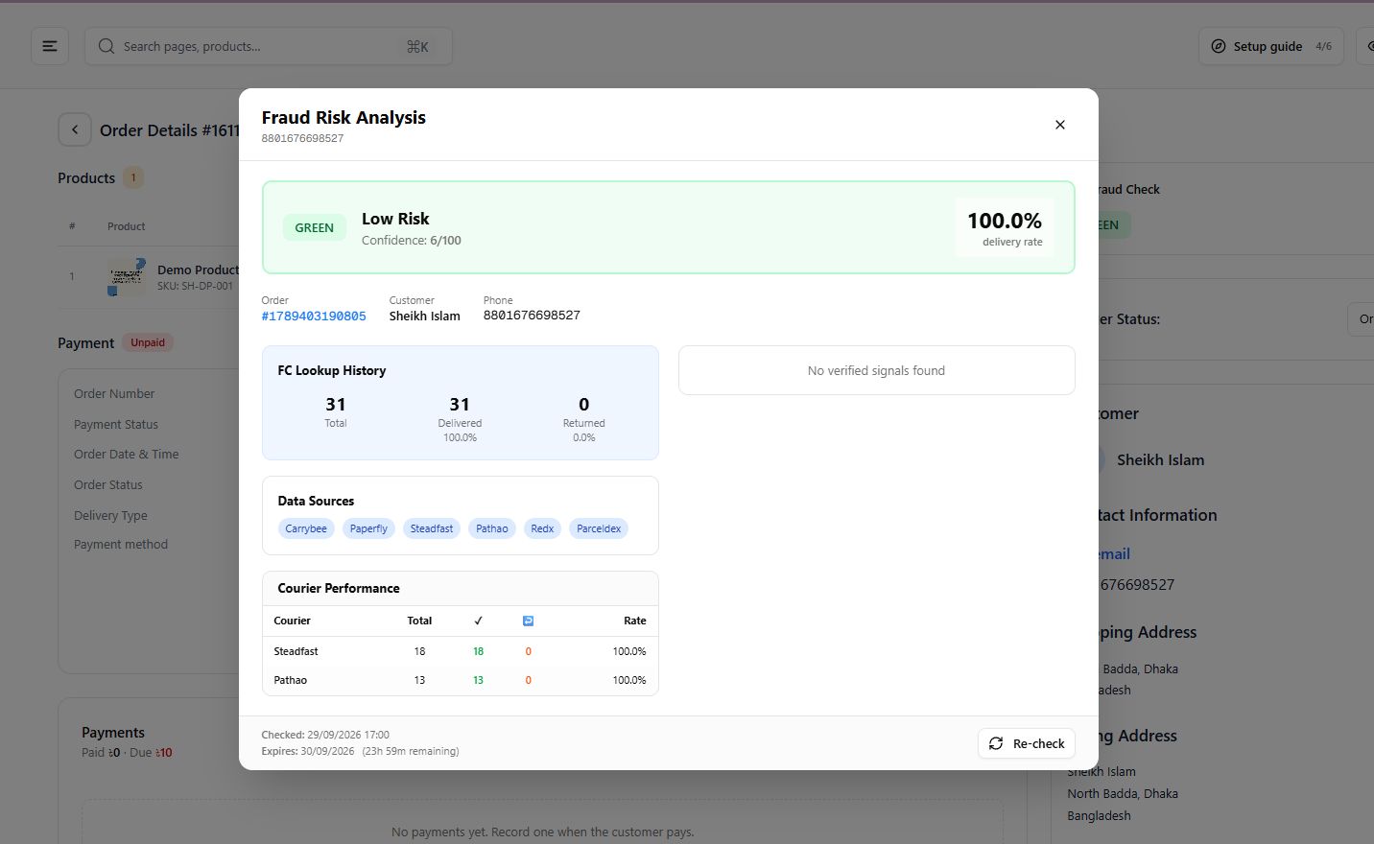Click the Confidence: 6/100 text
Image resolution: width=1374 pixels, height=844 pixels.
click(412, 241)
